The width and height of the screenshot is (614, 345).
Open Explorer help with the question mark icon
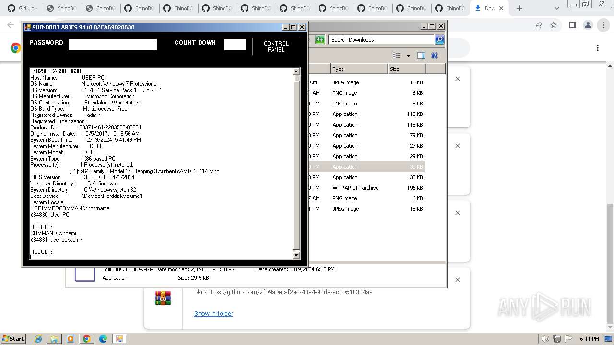point(435,56)
